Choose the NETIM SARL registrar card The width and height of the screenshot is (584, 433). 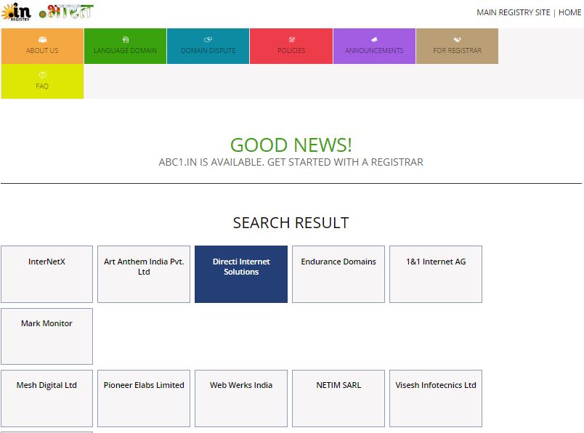tap(338, 398)
